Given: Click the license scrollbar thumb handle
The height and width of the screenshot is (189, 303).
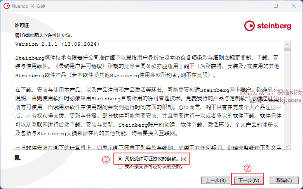Looking at the screenshot, I should (x=287, y=49).
